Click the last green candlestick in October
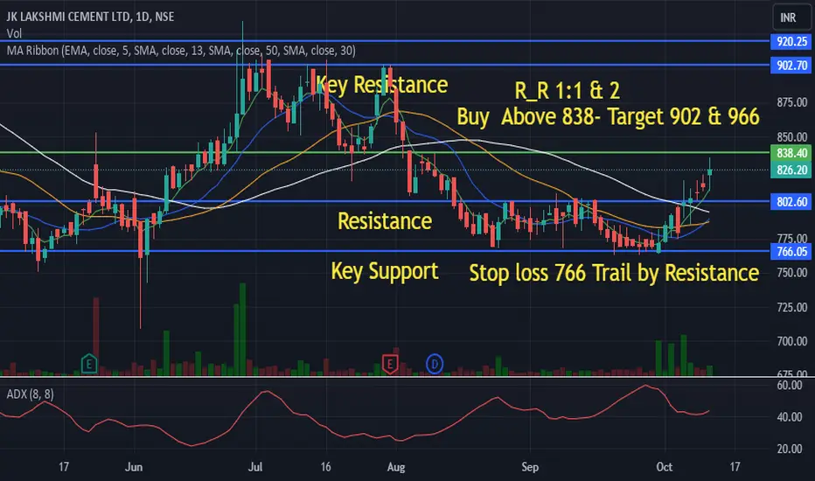This screenshot has width=815, height=481. tap(709, 172)
